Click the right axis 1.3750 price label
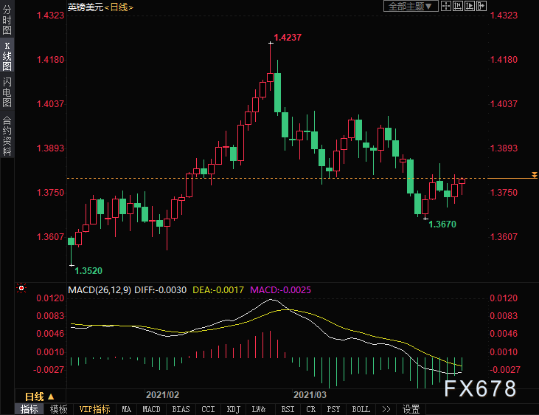Image resolution: width=539 pixels, height=415 pixels. click(x=504, y=193)
